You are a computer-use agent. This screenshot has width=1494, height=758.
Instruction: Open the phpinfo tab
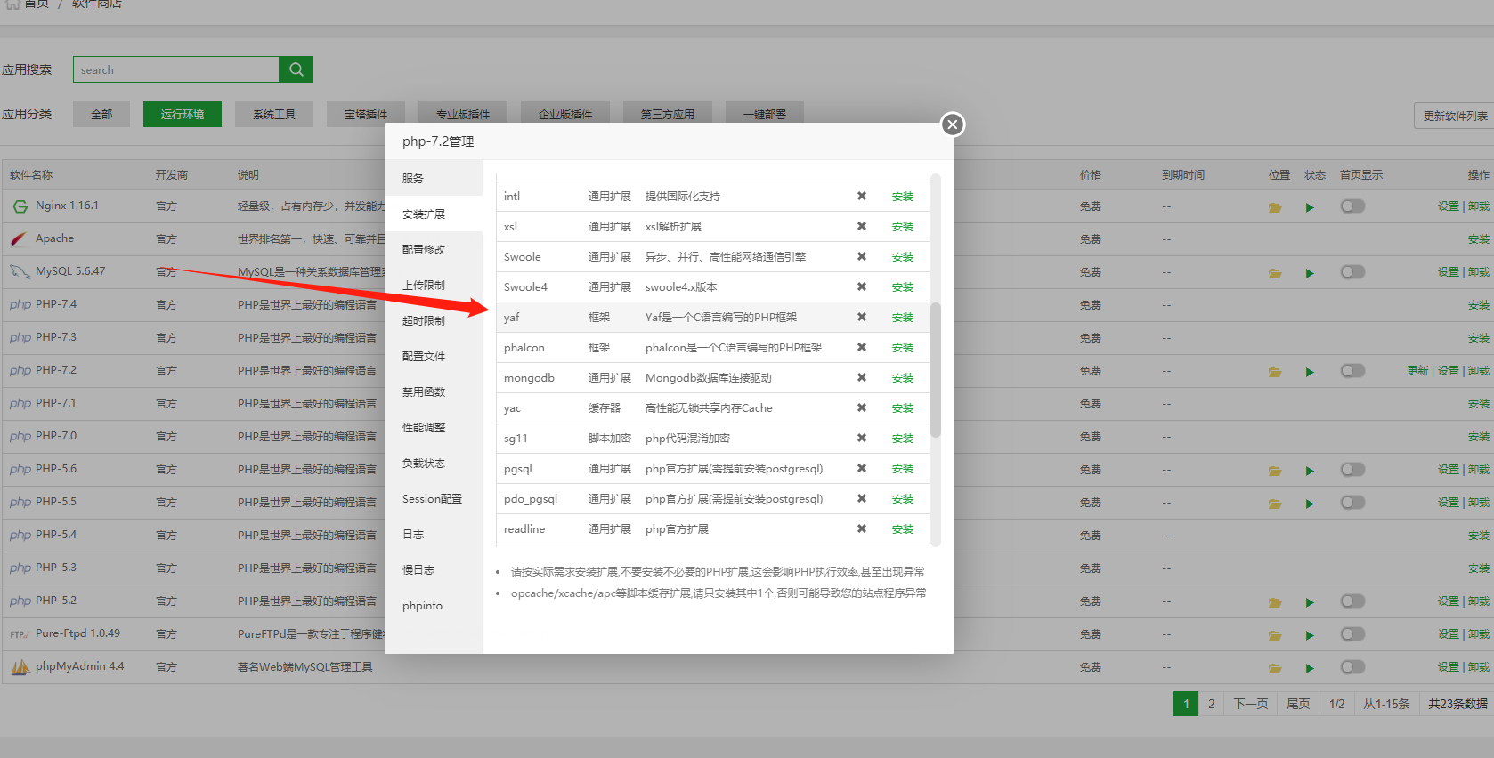tap(434, 605)
